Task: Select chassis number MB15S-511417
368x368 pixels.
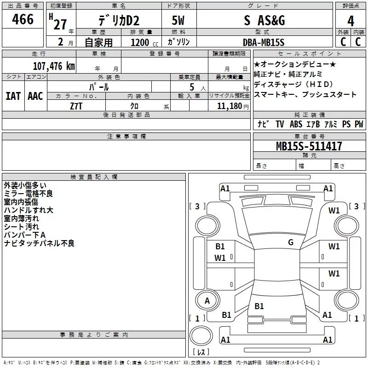Action: coord(309,146)
